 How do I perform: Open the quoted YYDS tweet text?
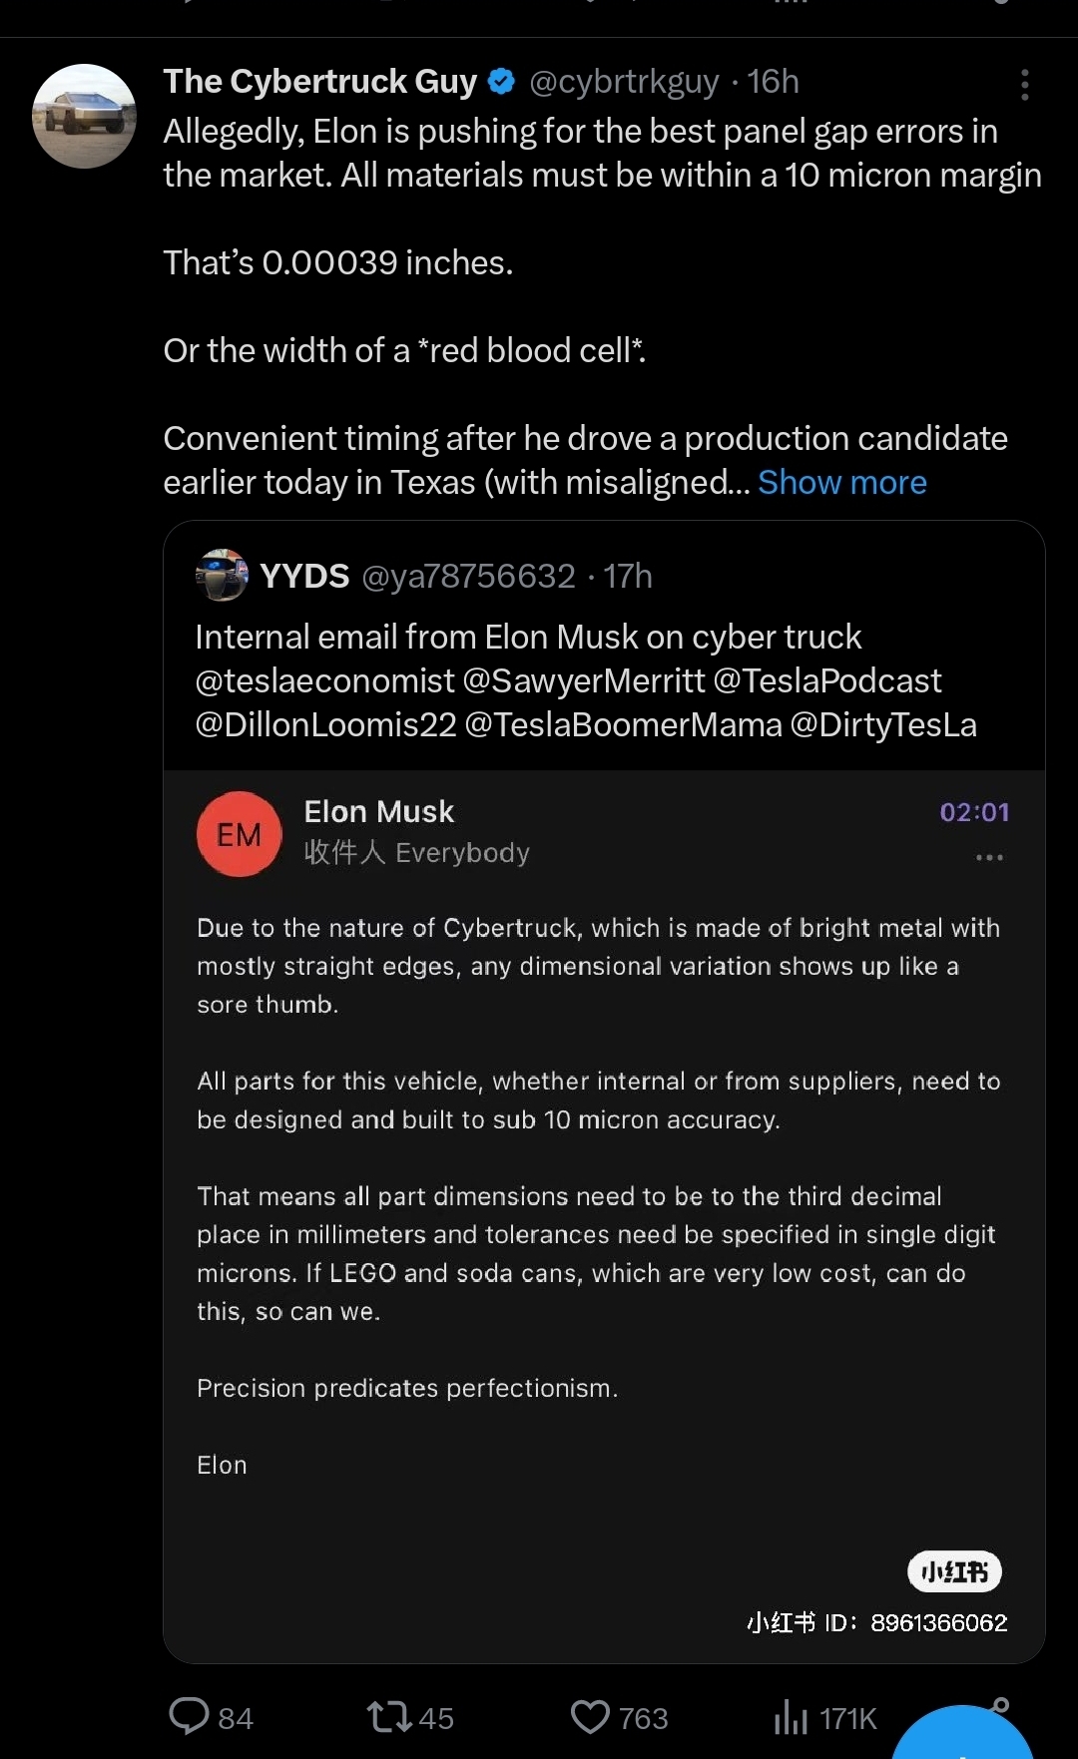click(x=529, y=638)
